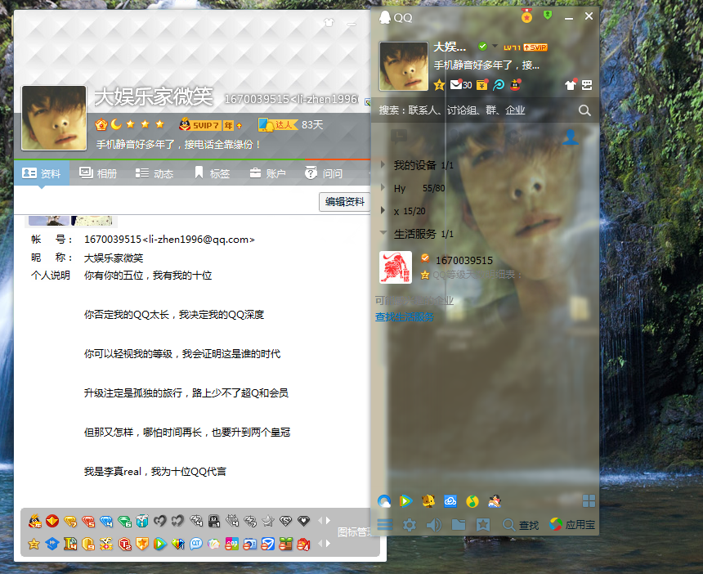Expand the x contact group

(383, 210)
